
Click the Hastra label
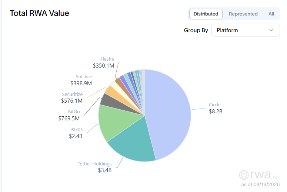(x=107, y=59)
